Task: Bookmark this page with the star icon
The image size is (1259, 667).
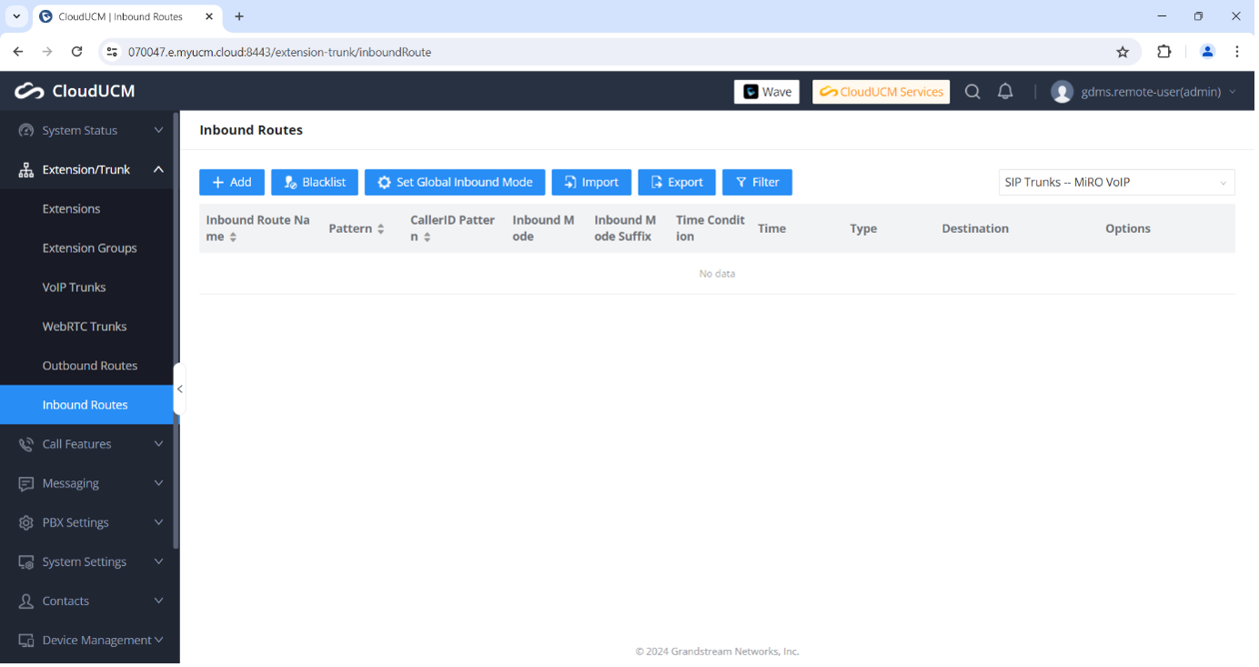Action: click(x=1123, y=52)
